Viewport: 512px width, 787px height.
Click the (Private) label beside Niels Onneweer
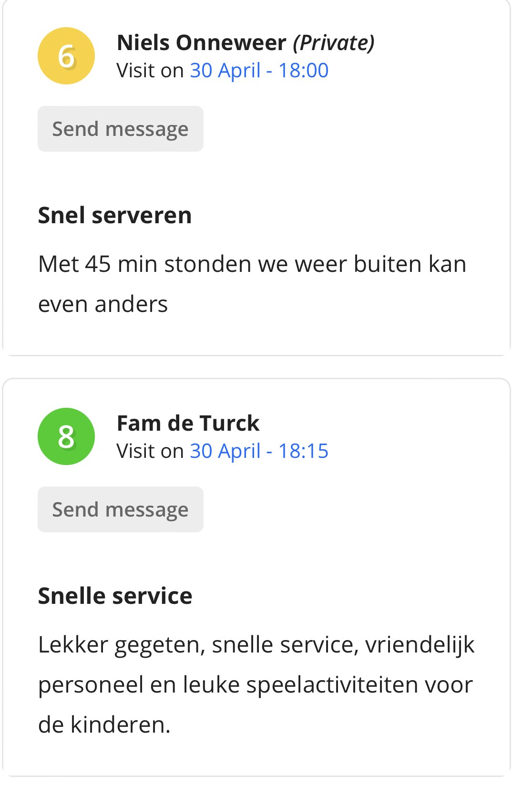pos(334,43)
